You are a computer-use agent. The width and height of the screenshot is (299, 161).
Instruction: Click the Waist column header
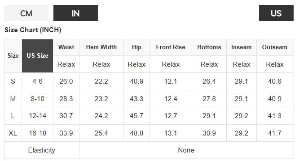tap(66, 47)
